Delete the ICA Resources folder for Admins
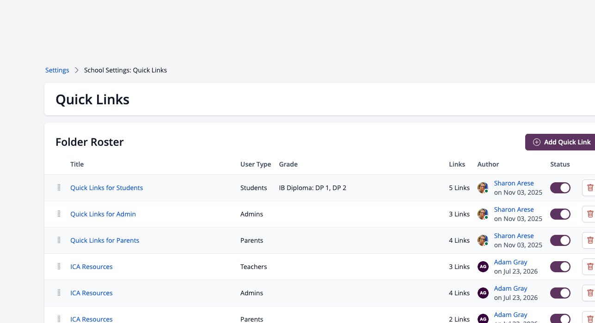Image resolution: width=595 pixels, height=323 pixels. coord(589,293)
